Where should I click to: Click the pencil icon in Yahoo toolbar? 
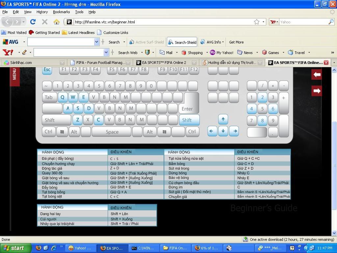[24, 52]
